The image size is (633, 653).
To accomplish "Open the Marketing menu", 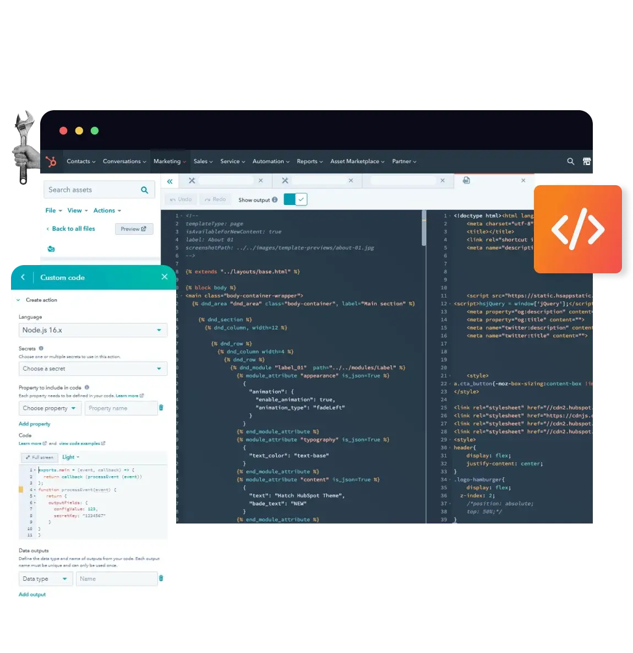I will pos(170,161).
